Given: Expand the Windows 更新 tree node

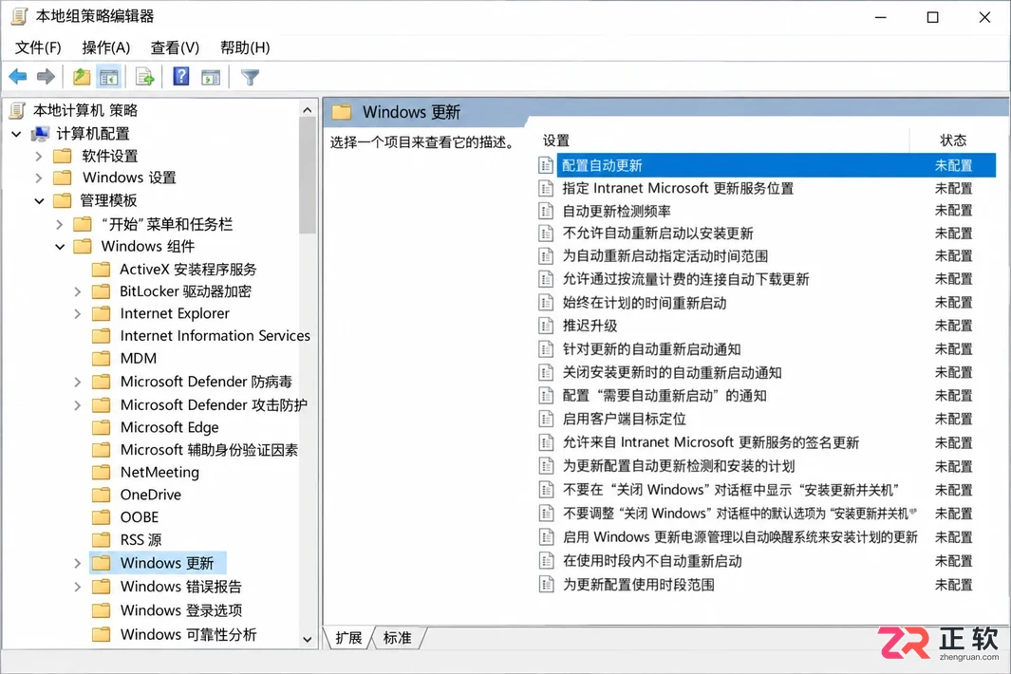Looking at the screenshot, I should (78, 563).
